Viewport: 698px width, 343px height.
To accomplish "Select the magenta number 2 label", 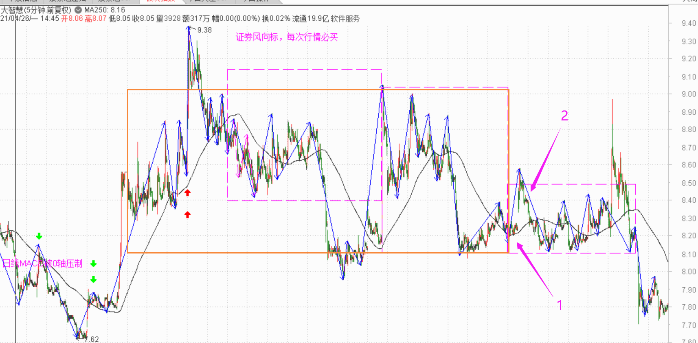I will coord(564,116).
